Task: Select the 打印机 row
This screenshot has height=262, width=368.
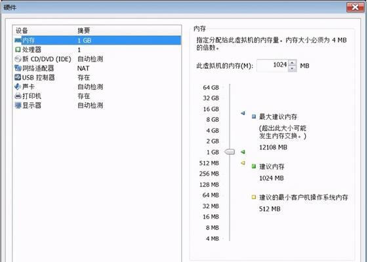Action: tap(97, 96)
